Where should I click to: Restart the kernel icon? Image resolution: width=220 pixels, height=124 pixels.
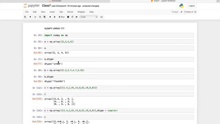(x=72, y=17)
